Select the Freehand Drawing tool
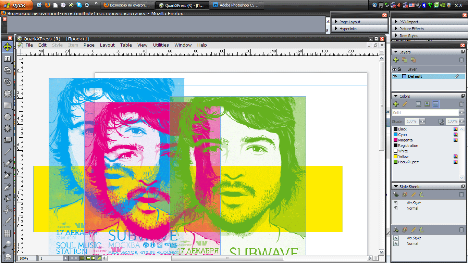The width and height of the screenshot is (468, 263). pos(7,222)
